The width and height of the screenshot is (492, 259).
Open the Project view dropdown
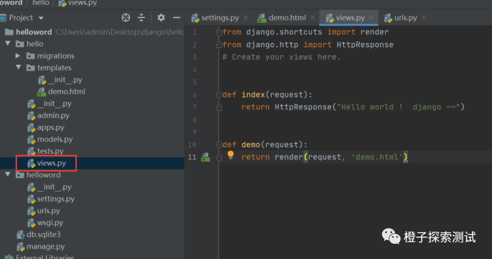point(41,18)
